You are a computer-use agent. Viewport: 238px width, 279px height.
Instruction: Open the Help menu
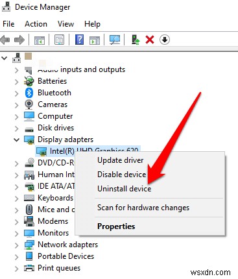(x=92, y=24)
